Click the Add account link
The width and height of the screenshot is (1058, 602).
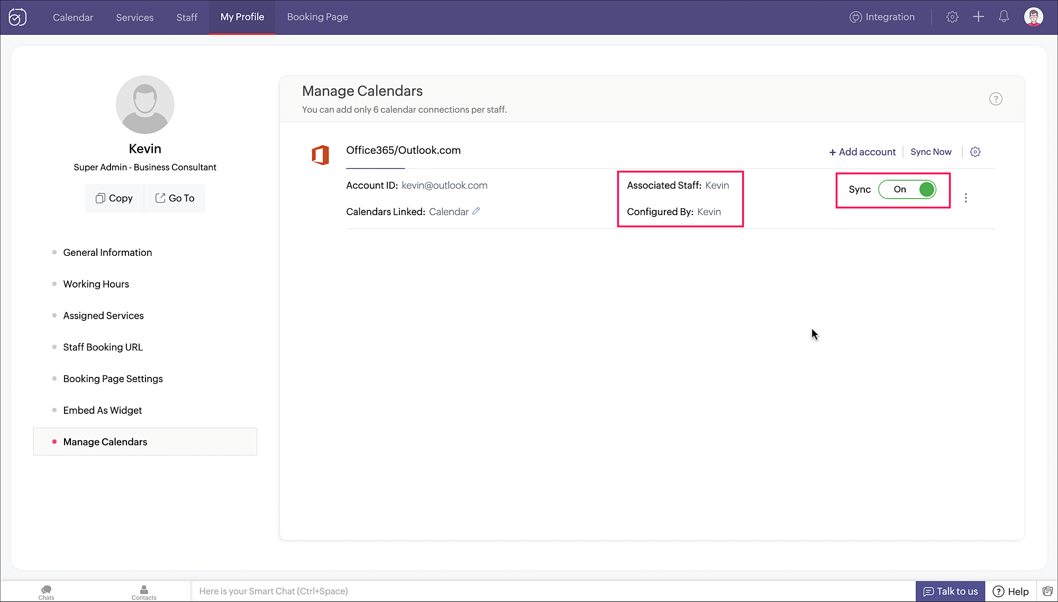click(862, 152)
